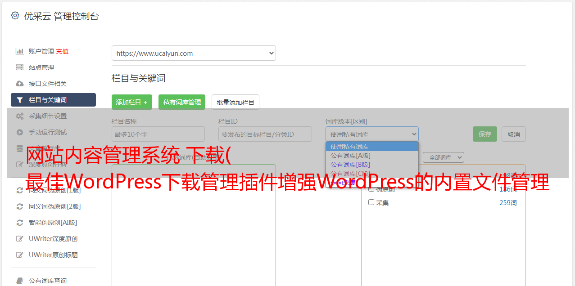
Task: Click the 私有词库管理 button
Action: pos(182,102)
